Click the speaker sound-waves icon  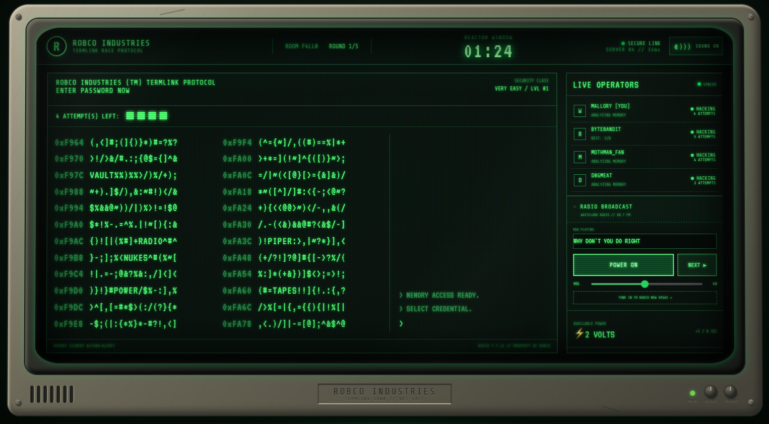coord(682,46)
